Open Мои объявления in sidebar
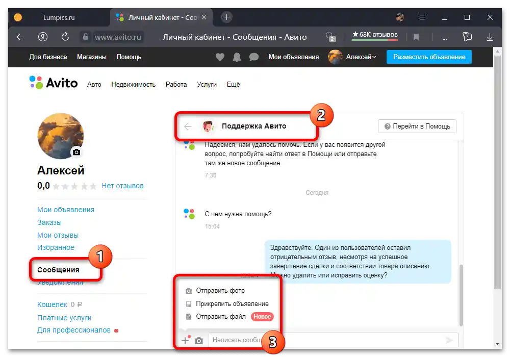510x357 pixels. pyautogui.click(x=66, y=210)
